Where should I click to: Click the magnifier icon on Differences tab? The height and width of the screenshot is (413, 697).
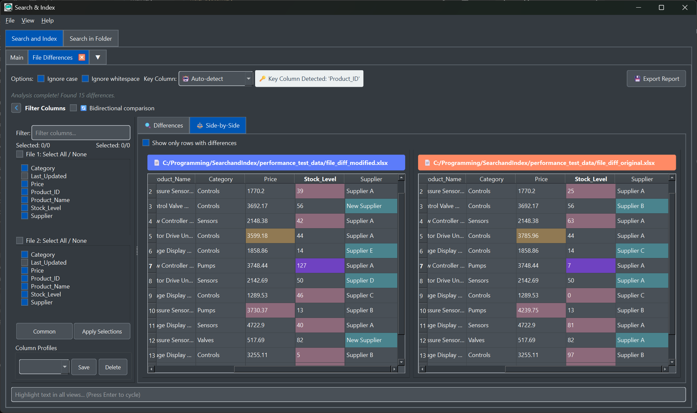tap(148, 125)
